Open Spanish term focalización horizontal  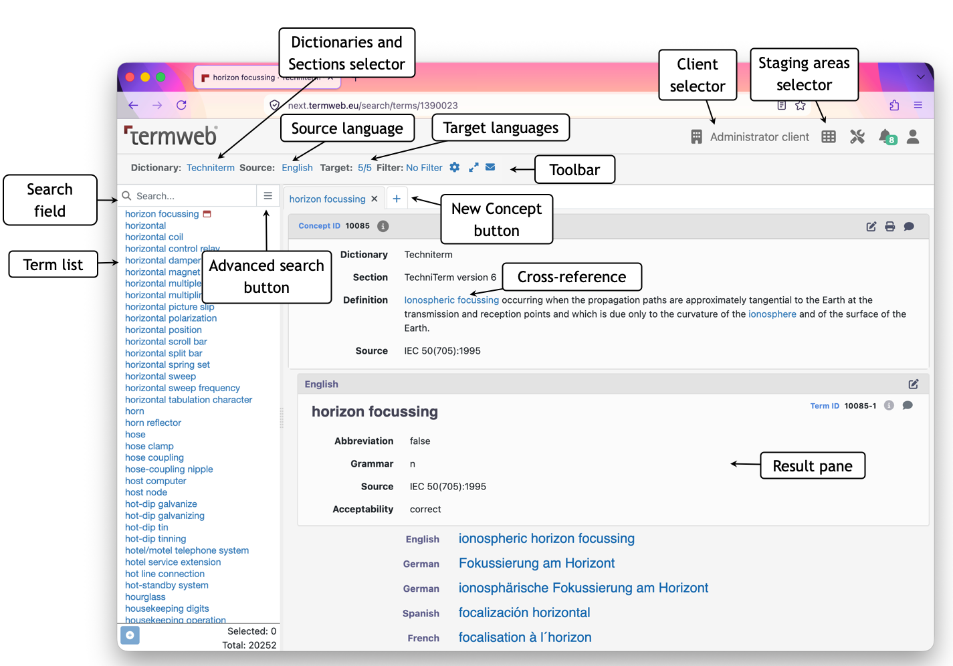524,613
